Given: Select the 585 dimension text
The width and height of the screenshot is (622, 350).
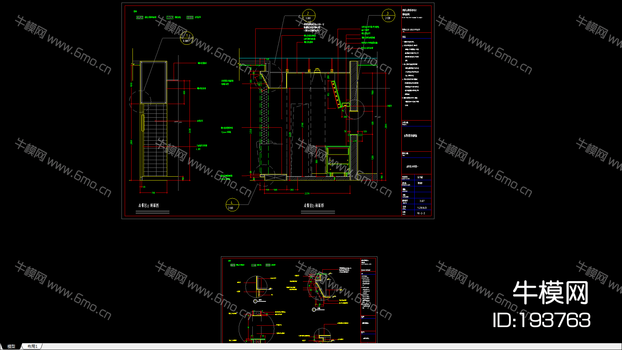Looking at the screenshot, I should pyautogui.click(x=275, y=190).
